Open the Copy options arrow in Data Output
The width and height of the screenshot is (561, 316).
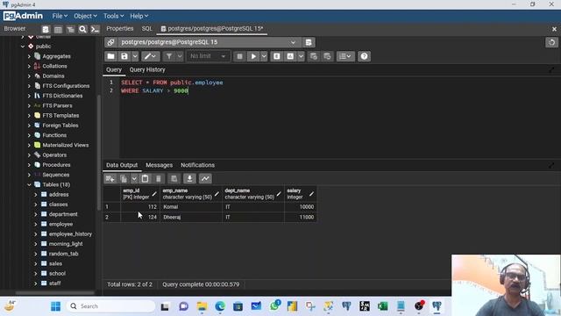(x=134, y=178)
